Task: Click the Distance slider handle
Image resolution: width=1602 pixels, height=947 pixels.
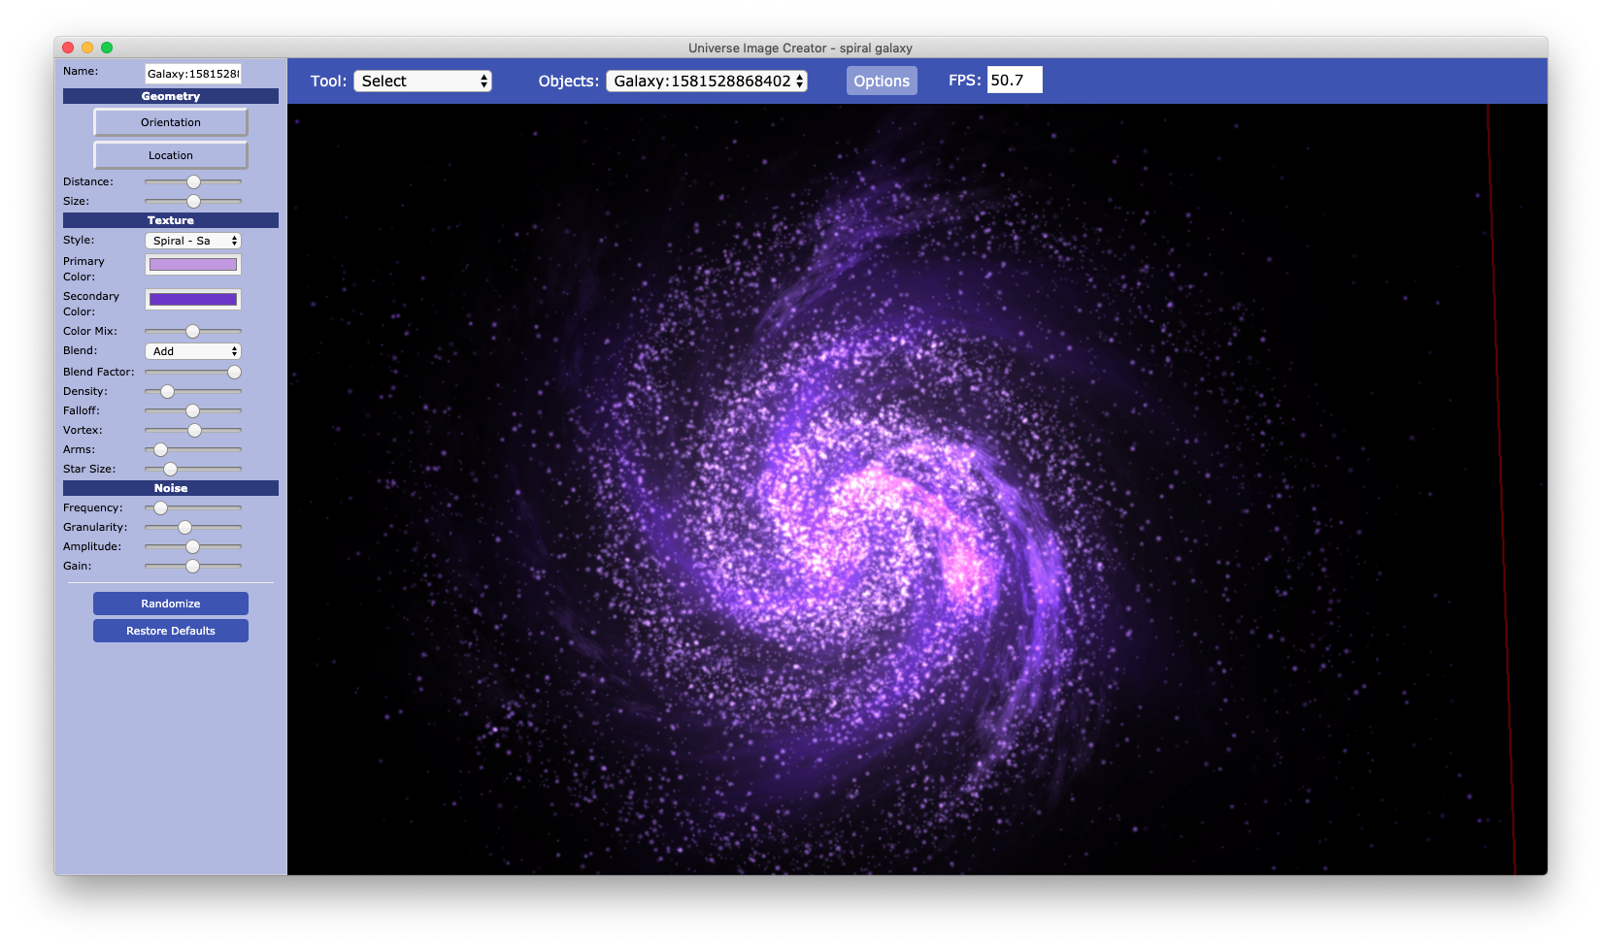Action: click(x=192, y=181)
